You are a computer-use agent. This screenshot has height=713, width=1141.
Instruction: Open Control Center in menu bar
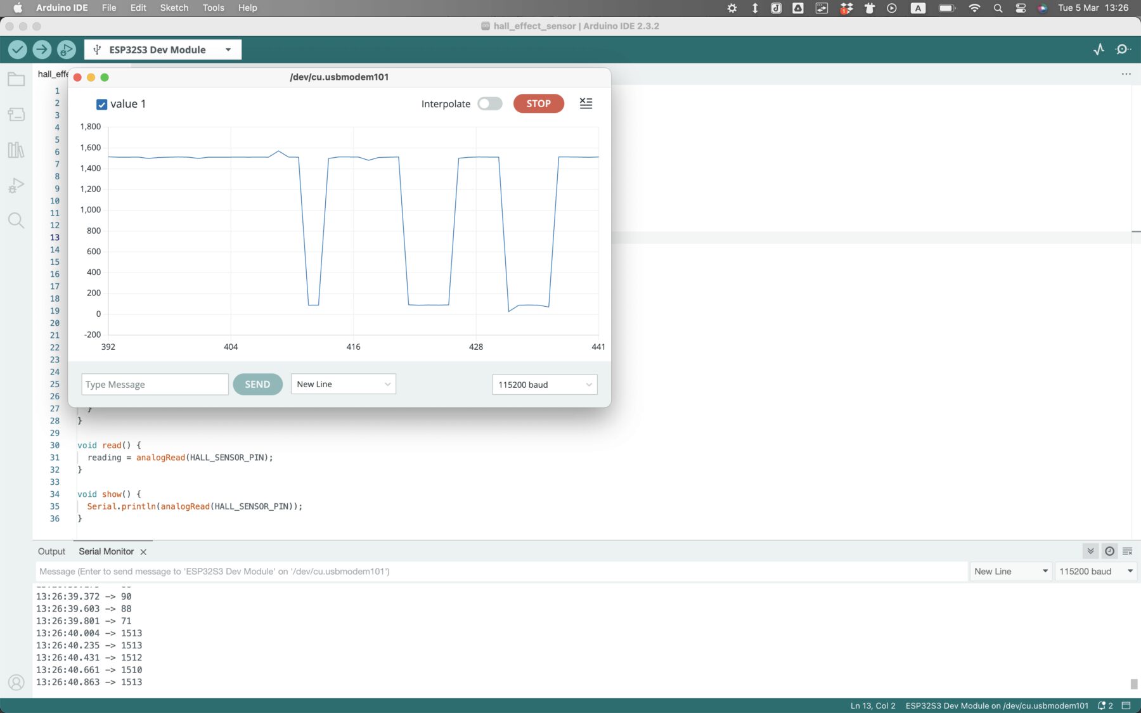pyautogui.click(x=1021, y=8)
